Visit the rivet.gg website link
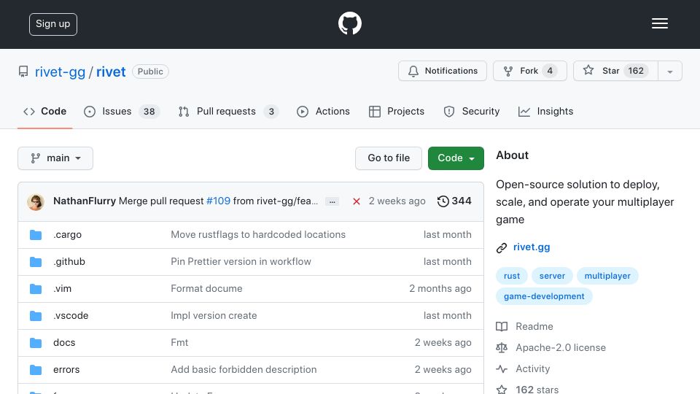700x394 pixels. tap(532, 247)
